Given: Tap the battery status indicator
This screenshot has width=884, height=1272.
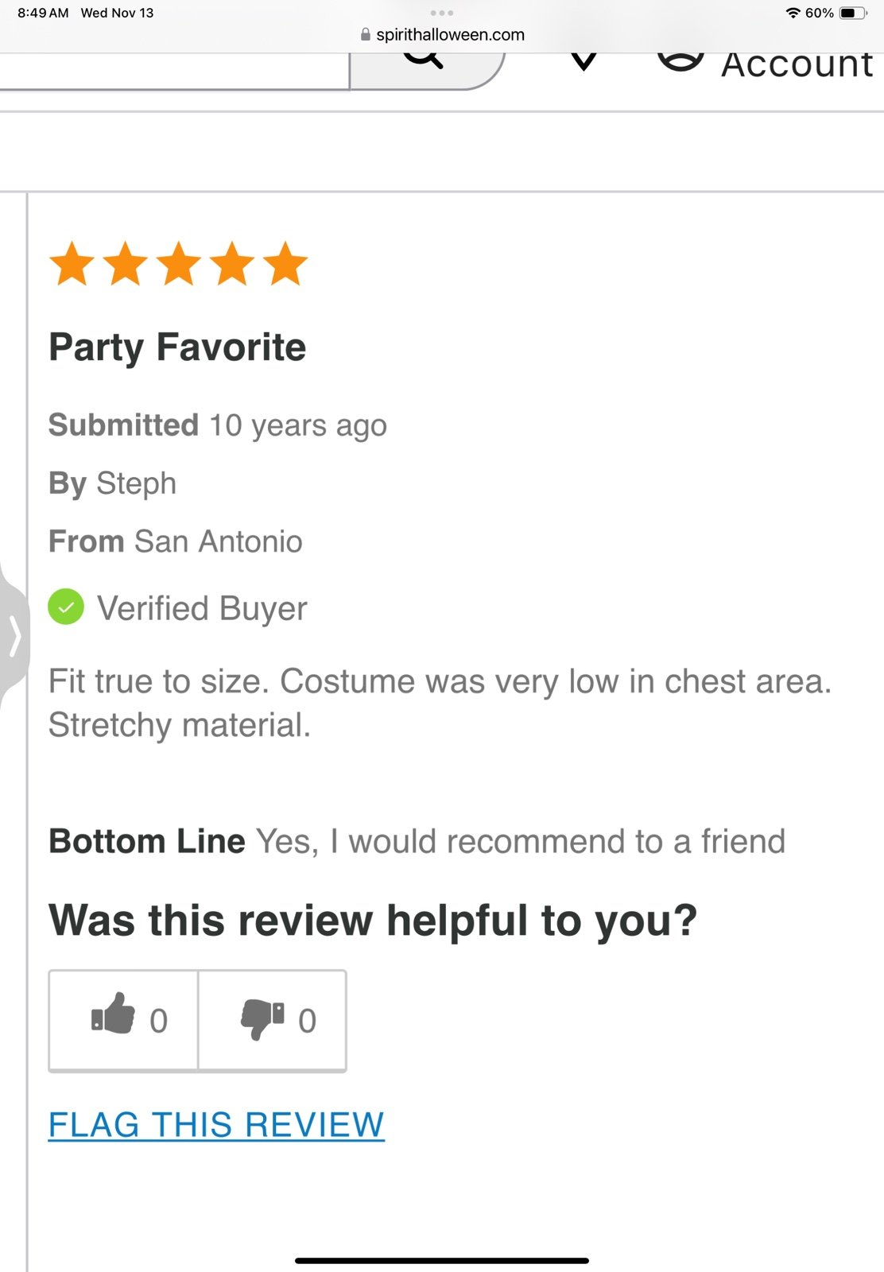Looking at the screenshot, I should [853, 13].
